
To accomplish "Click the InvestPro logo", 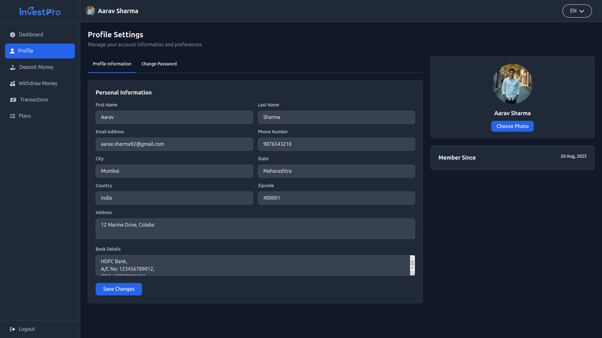I will tap(40, 11).
